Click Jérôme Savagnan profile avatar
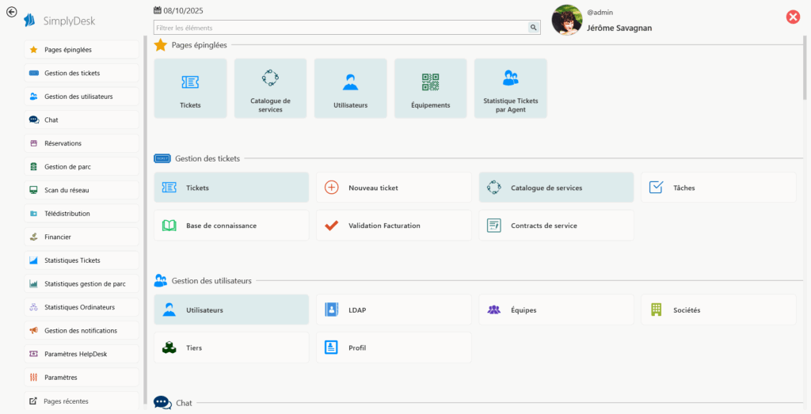Image resolution: width=811 pixels, height=414 pixels. pyautogui.click(x=567, y=20)
